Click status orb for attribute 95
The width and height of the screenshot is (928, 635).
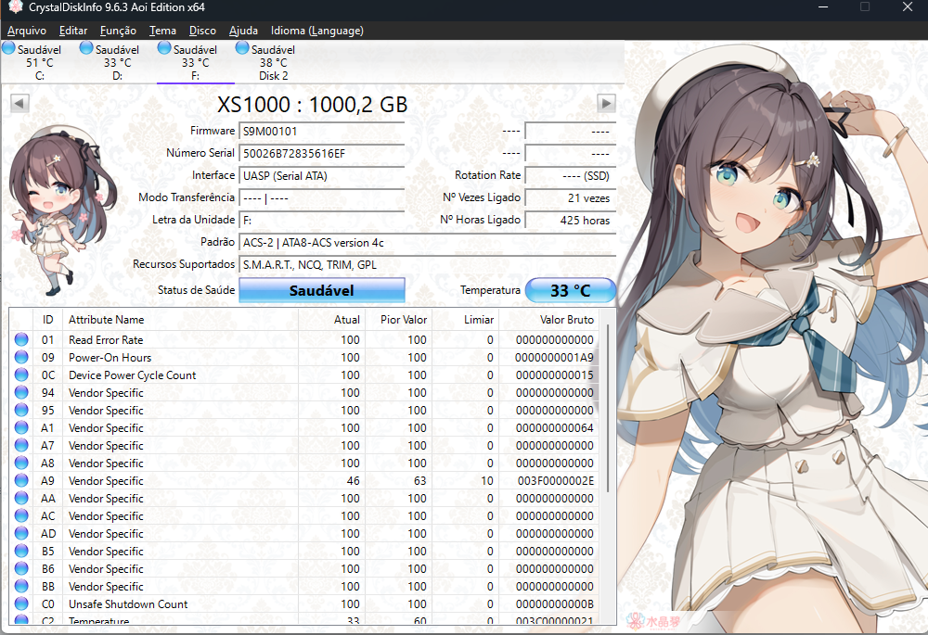pyautogui.click(x=21, y=410)
